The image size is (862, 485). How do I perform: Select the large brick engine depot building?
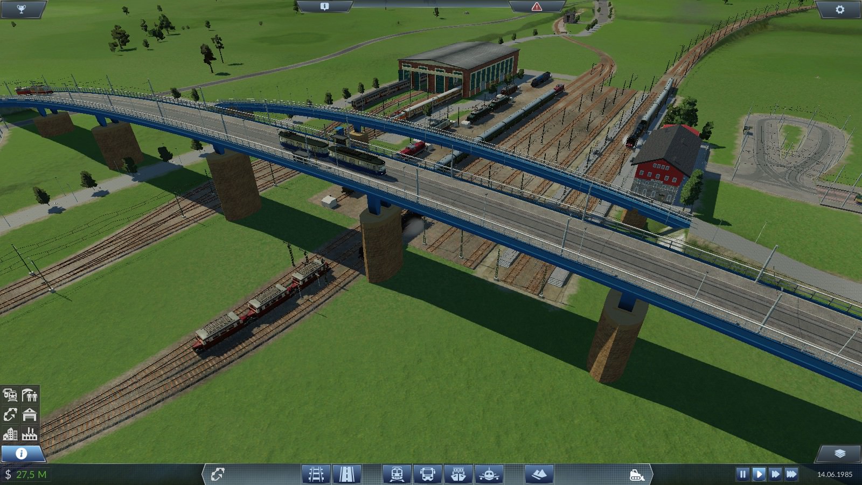pyautogui.click(x=460, y=68)
